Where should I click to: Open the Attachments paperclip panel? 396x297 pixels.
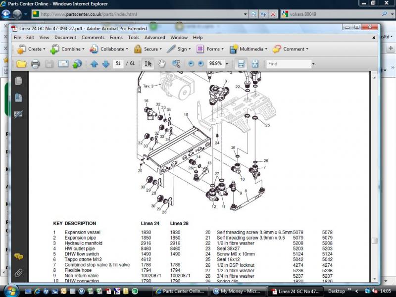tap(18, 272)
